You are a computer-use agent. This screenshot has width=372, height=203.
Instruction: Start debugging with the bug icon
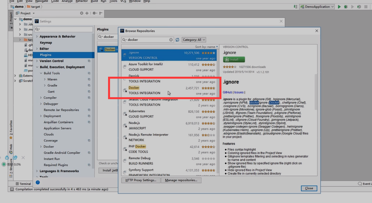pos(346,7)
